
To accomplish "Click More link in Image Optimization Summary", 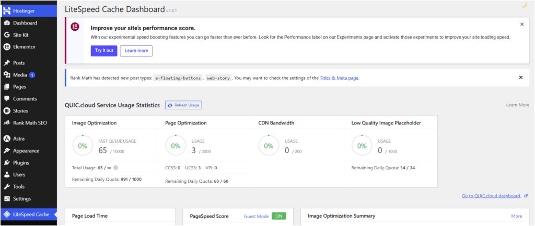I will tap(517, 216).
